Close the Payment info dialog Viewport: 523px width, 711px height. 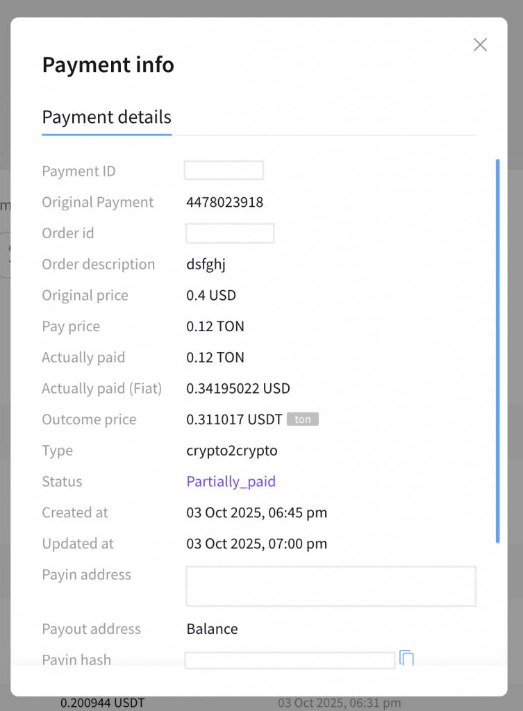pyautogui.click(x=480, y=45)
